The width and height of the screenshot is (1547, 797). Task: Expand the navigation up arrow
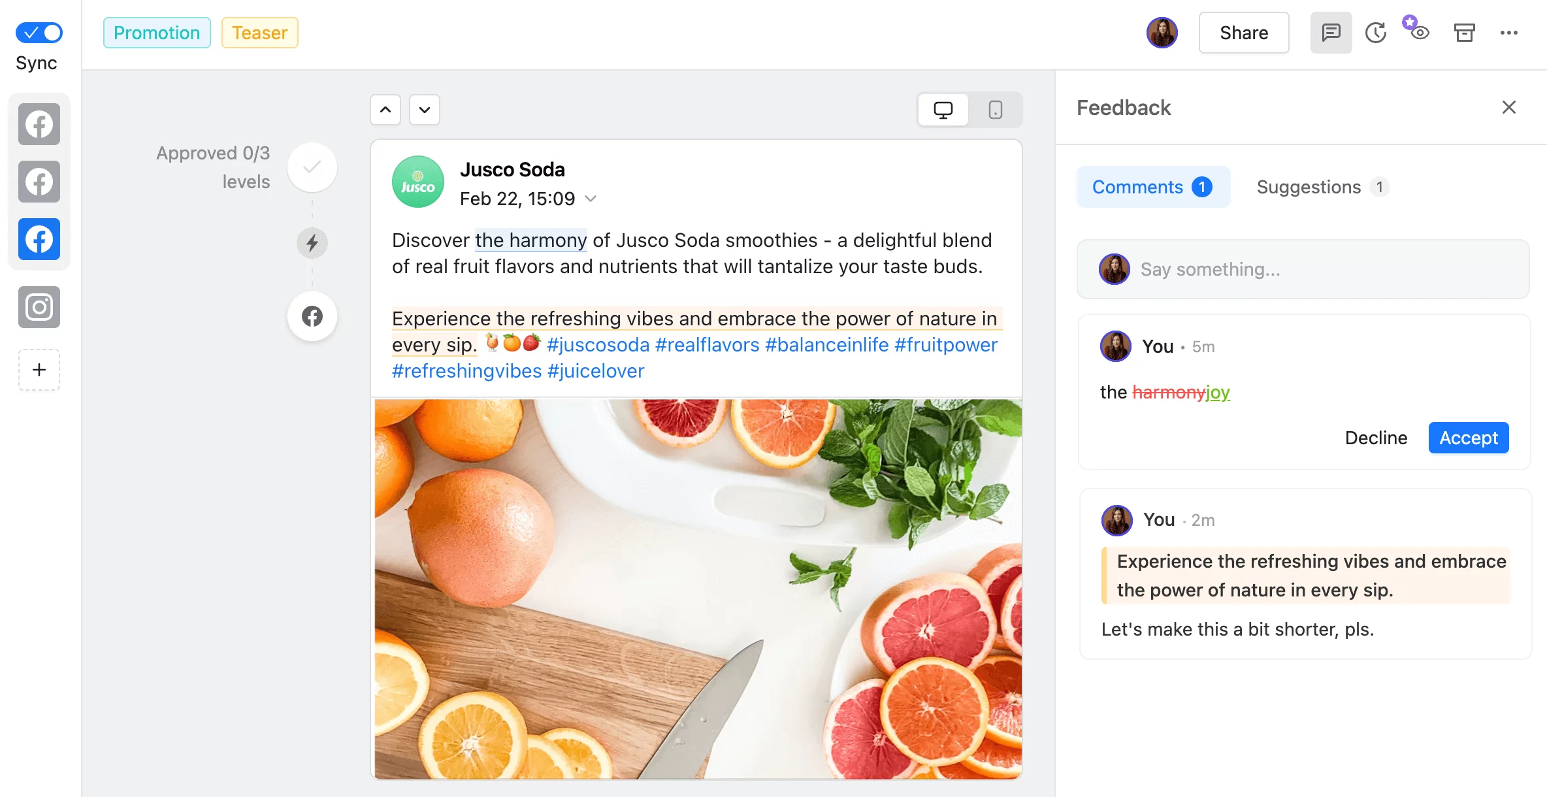(x=385, y=109)
